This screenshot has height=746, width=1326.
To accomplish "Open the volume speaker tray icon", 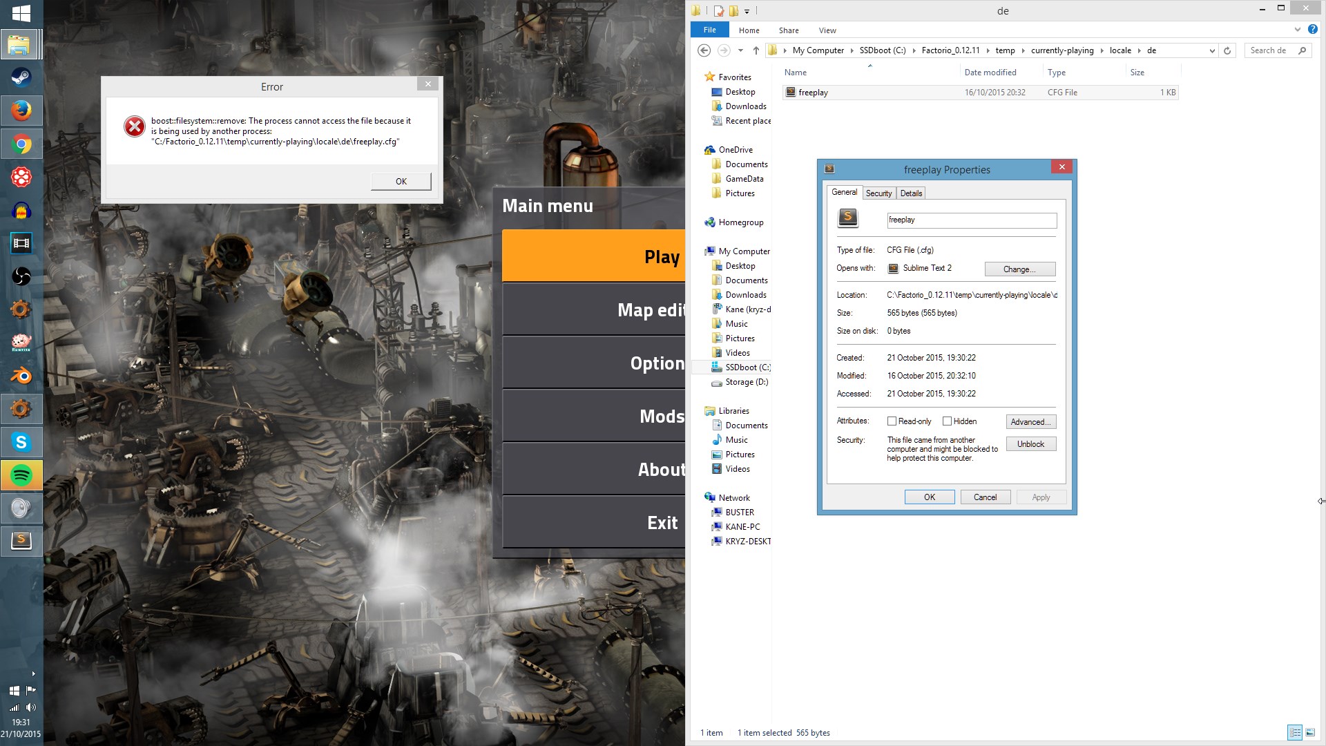I will [30, 707].
